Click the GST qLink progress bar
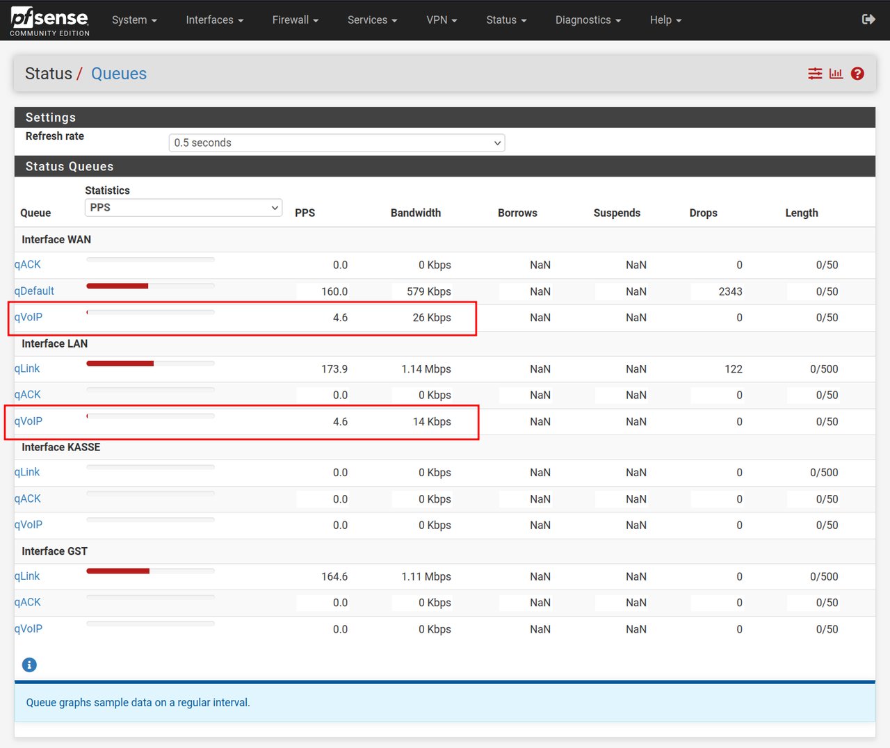Image resolution: width=890 pixels, height=748 pixels. [150, 571]
